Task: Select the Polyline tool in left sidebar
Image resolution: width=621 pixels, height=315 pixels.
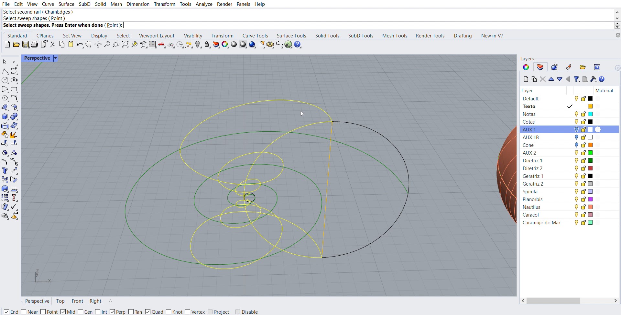Action: 5,71
